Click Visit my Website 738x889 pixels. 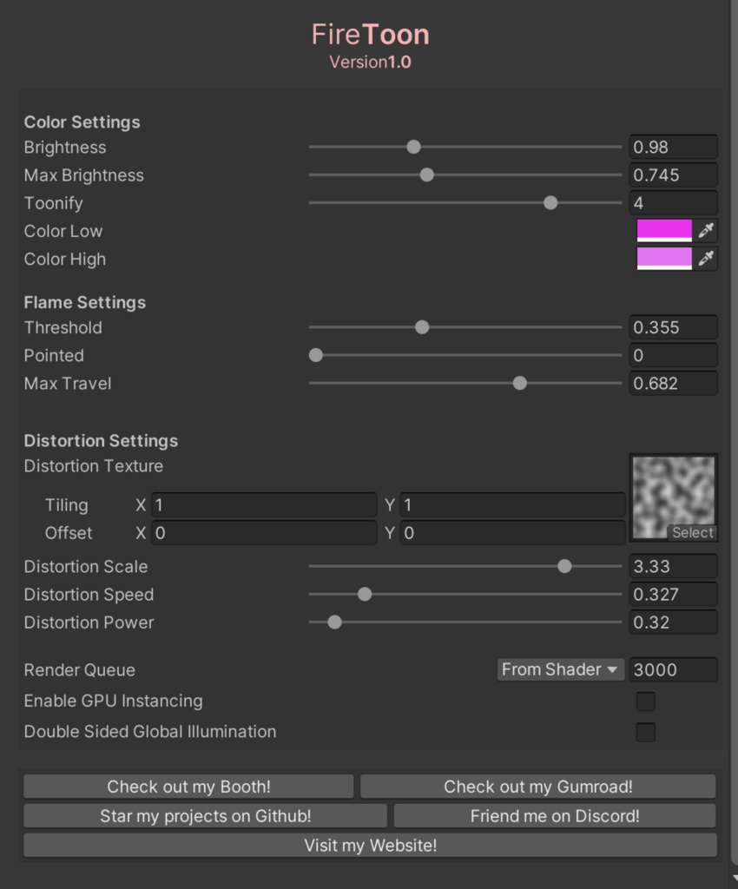370,844
